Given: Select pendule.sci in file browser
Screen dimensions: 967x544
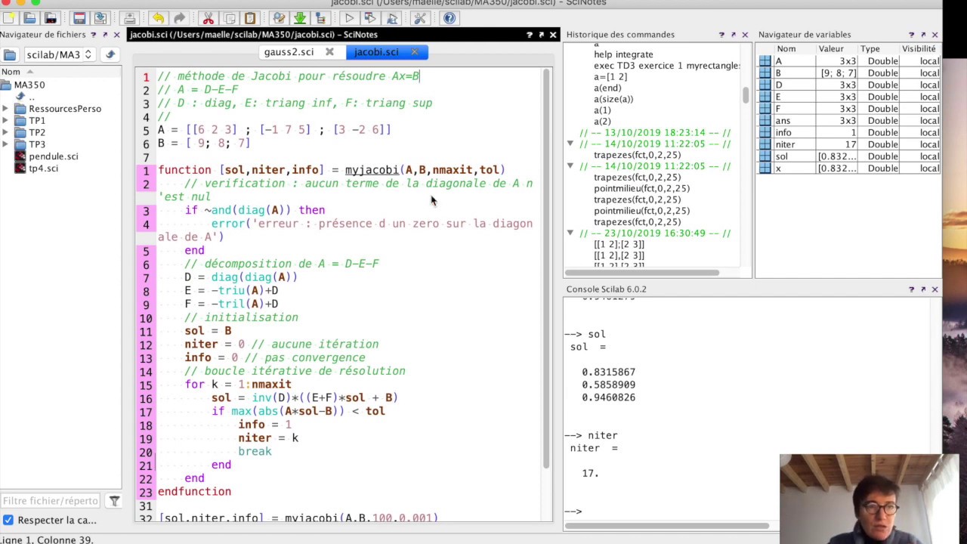Looking at the screenshot, I should [53, 156].
